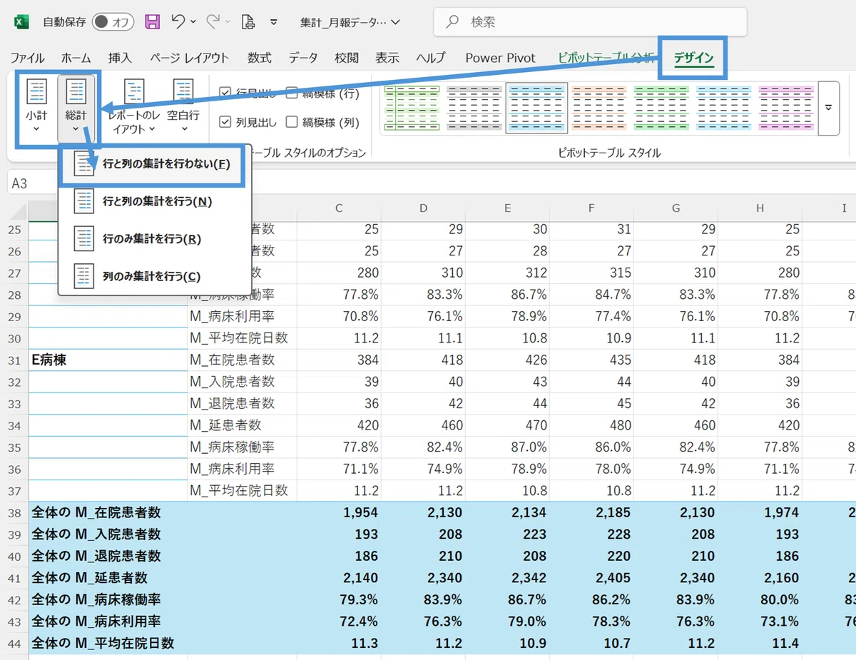This screenshot has height=660, width=856.
Task: Undo the last action
Action: click(x=179, y=22)
